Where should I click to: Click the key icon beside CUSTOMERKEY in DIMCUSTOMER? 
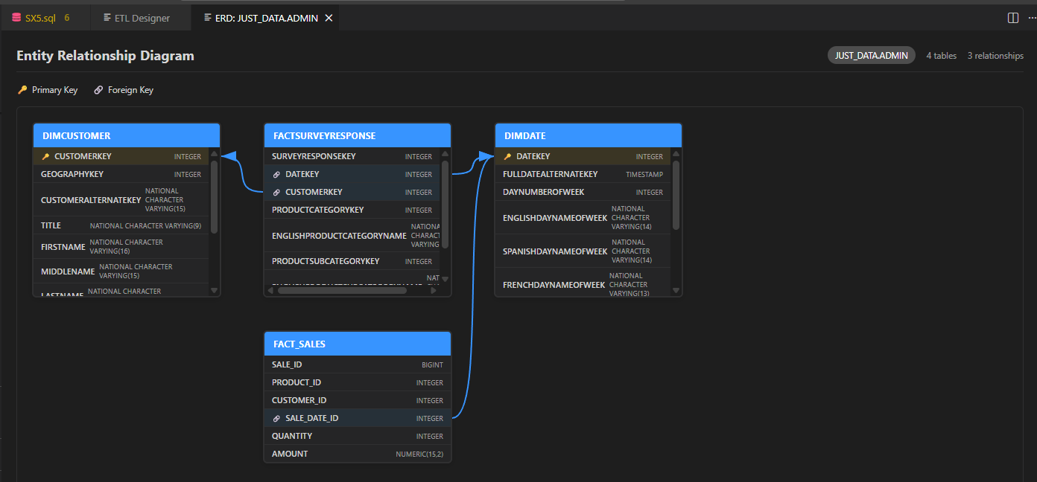[45, 157]
